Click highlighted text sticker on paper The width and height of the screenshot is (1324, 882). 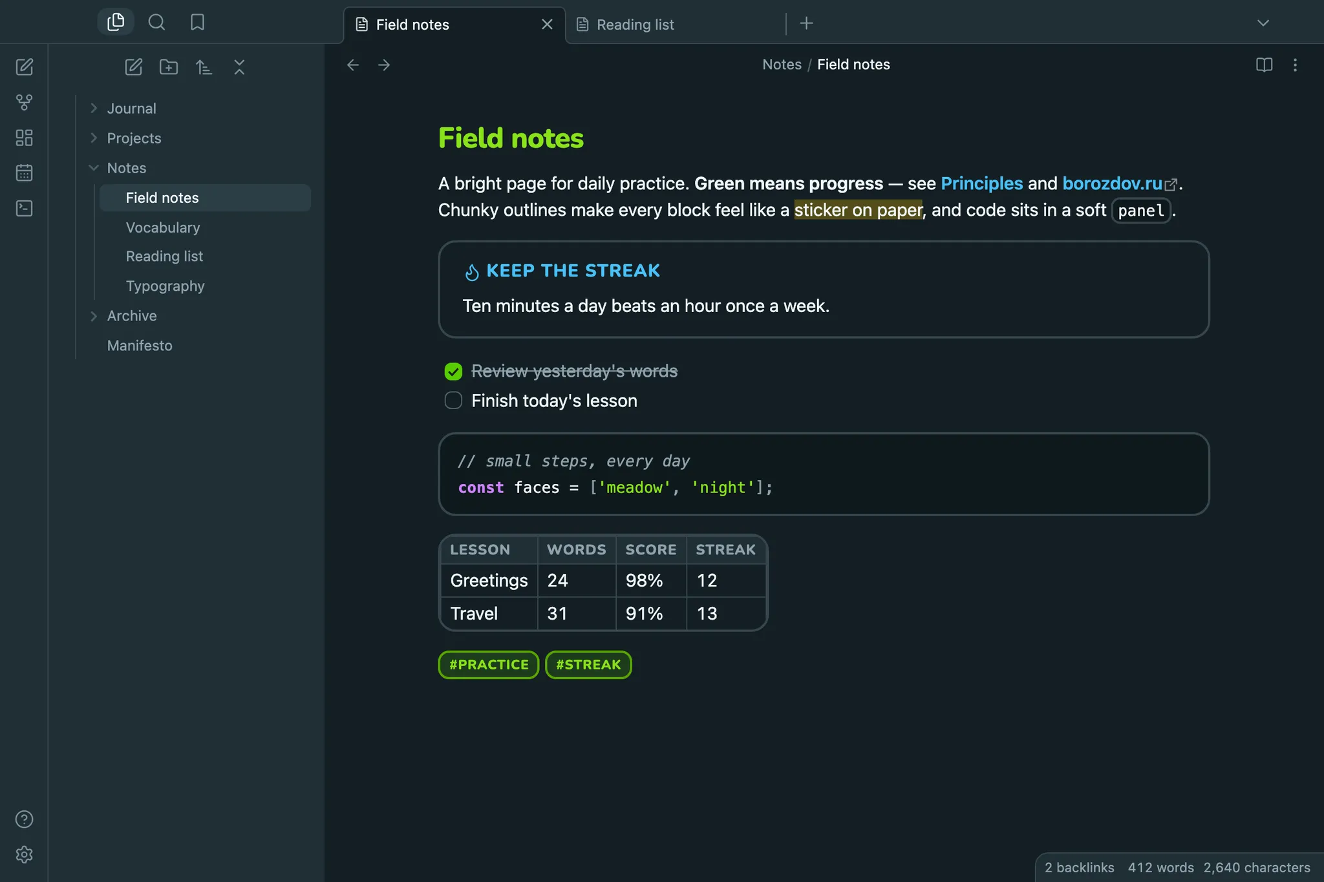[x=858, y=210]
